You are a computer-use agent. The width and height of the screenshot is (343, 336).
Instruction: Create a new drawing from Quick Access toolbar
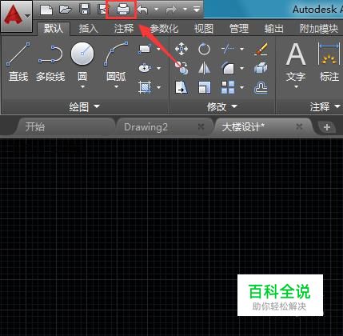point(46,10)
